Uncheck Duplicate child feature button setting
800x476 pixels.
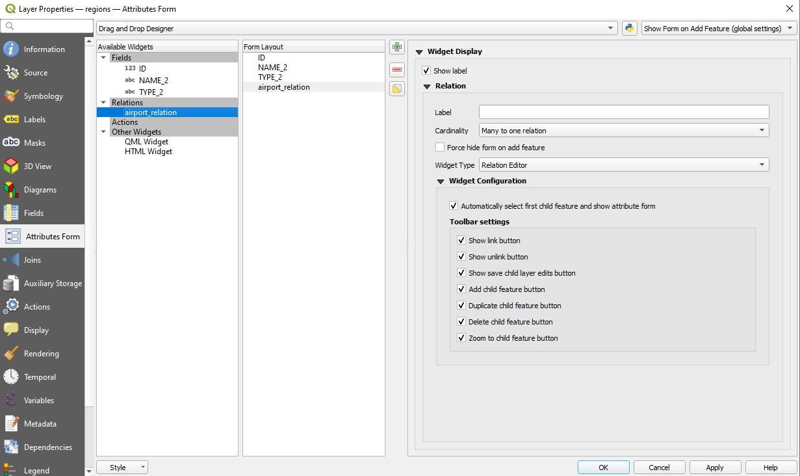(x=461, y=305)
